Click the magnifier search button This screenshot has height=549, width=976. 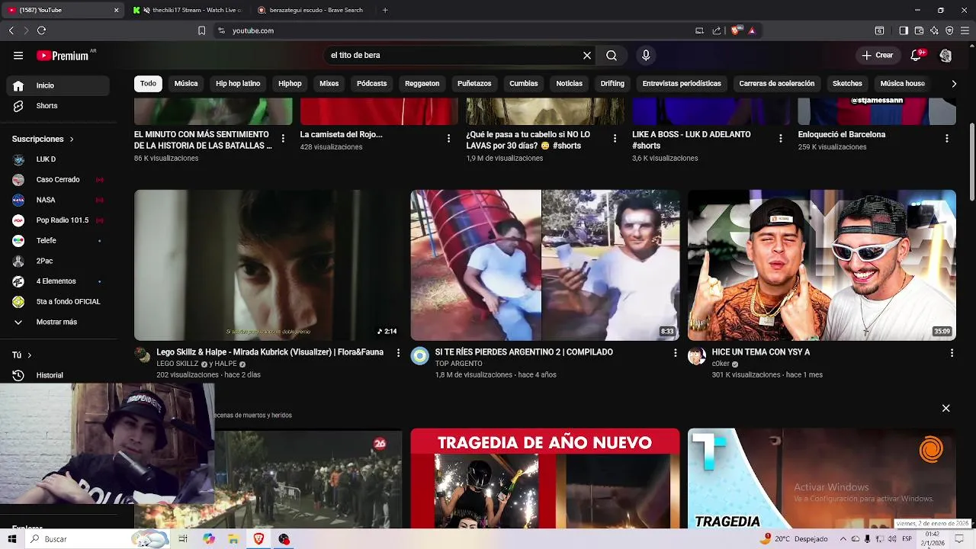[612, 56]
